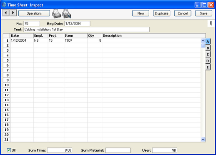Click the Item column header
The image size is (216, 155).
tap(76, 36)
